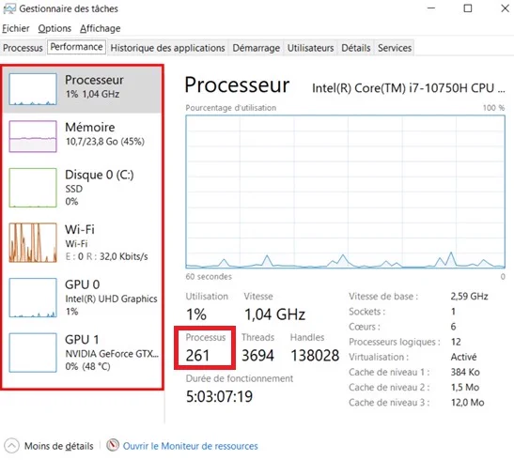
Task: Close the Gestionnaire des tâches window
Action: 506,8
